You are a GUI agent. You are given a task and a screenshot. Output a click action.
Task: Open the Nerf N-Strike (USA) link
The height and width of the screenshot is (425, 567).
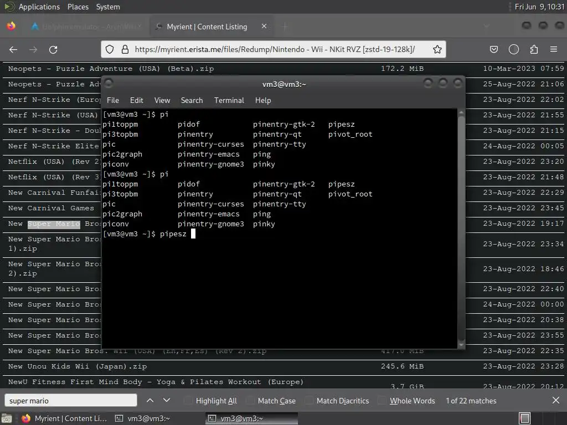[x=53, y=115]
